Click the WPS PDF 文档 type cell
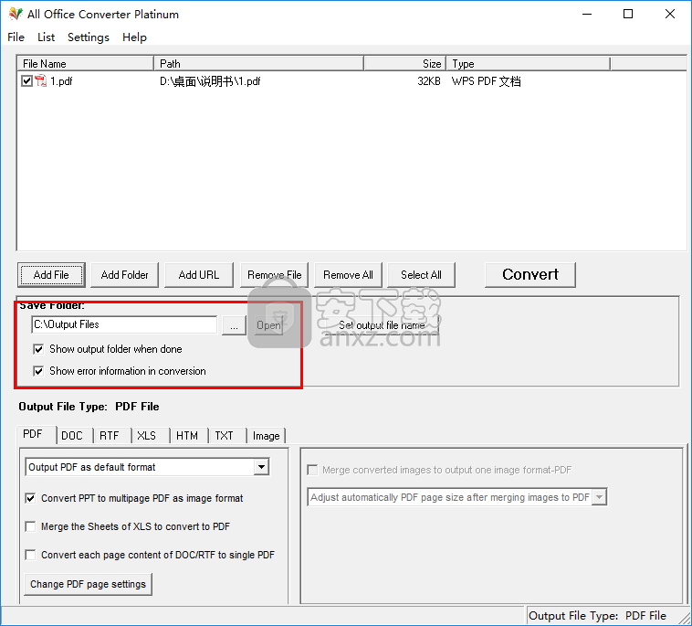This screenshot has height=626, width=692. click(x=486, y=81)
